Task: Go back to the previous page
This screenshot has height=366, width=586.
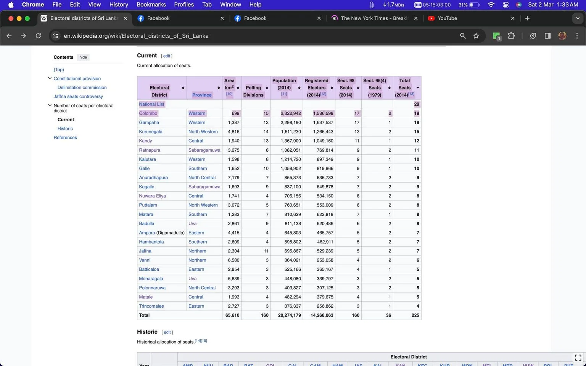Action: click(x=9, y=36)
